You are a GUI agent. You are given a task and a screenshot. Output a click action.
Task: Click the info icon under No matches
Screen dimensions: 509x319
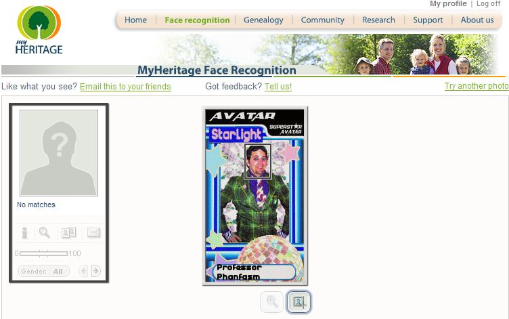24,232
